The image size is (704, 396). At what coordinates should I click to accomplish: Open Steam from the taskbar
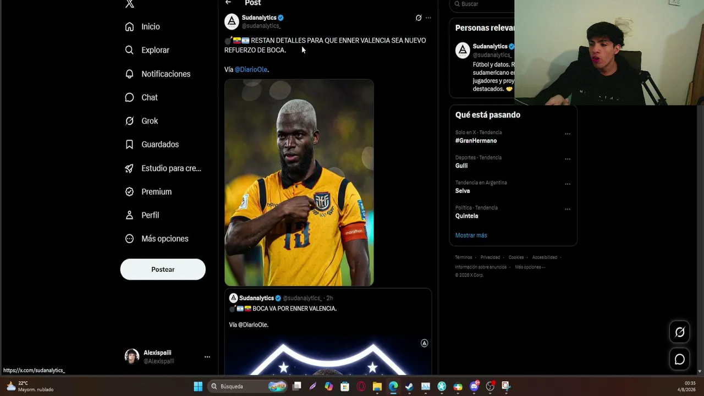[409, 386]
